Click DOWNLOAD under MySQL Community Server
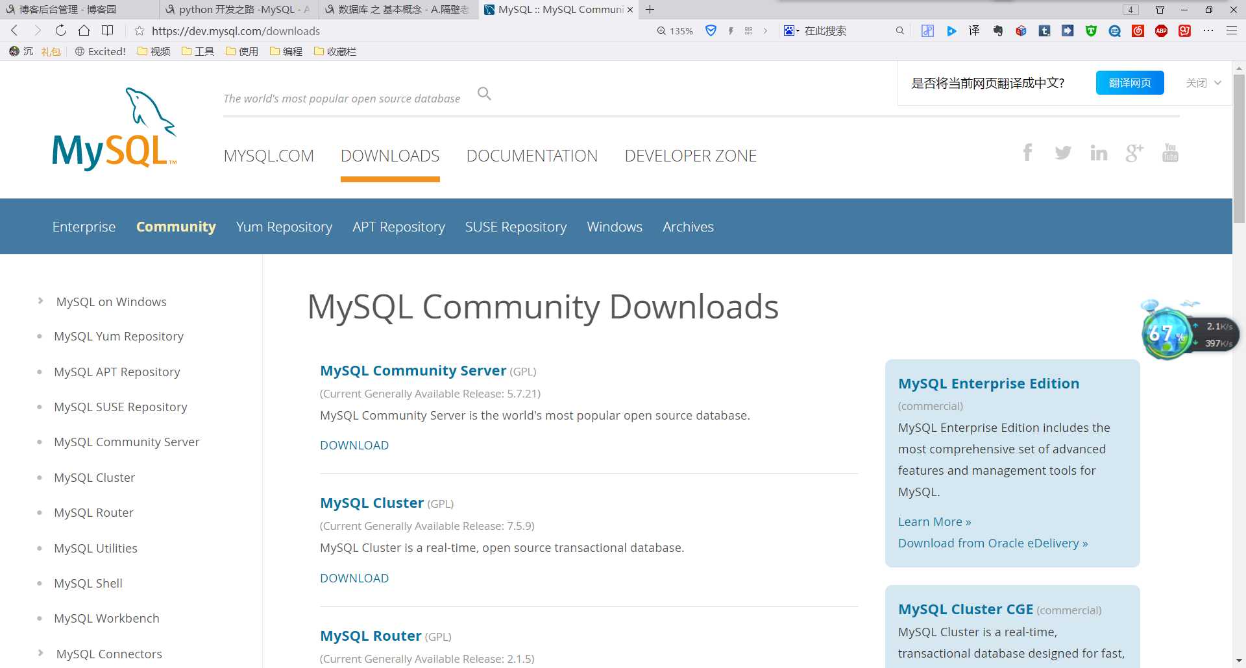The height and width of the screenshot is (668, 1246). point(354,445)
